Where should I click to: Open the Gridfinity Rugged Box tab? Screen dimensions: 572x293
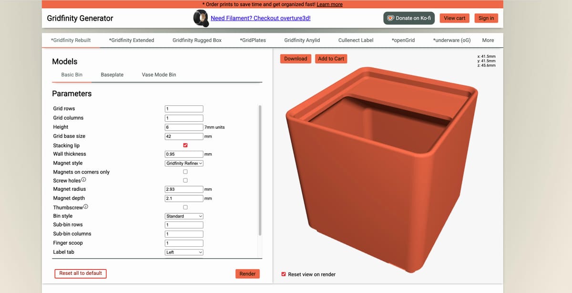[197, 40]
